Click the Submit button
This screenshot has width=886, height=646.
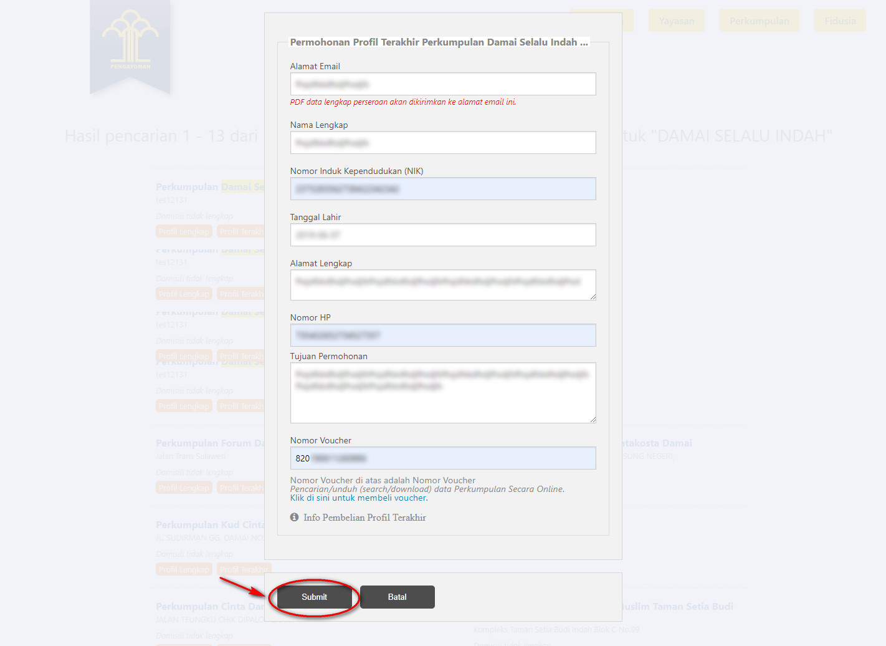point(314,597)
